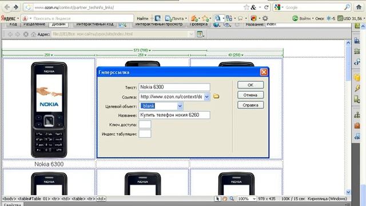The image size is (366, 206).
Task: Open the yellow database cylinder panel icon
Action: [357, 77]
